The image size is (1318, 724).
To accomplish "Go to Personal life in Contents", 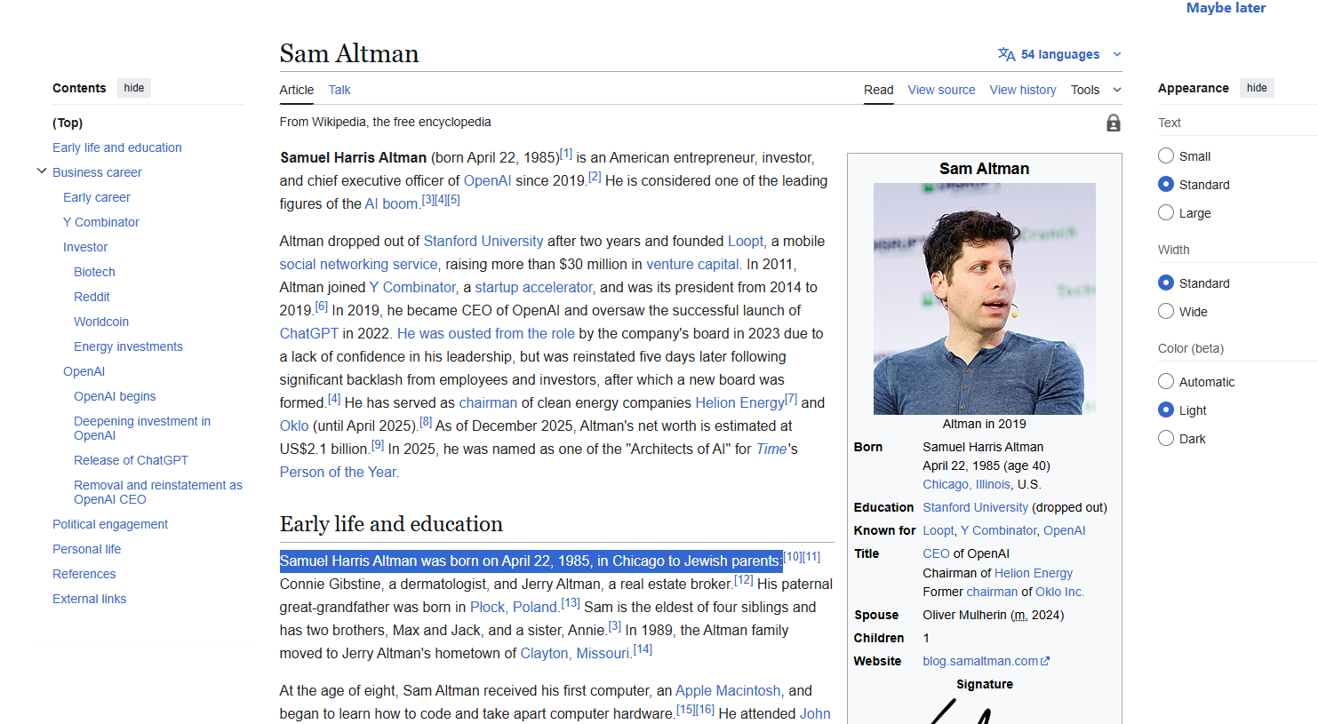I will [86, 549].
